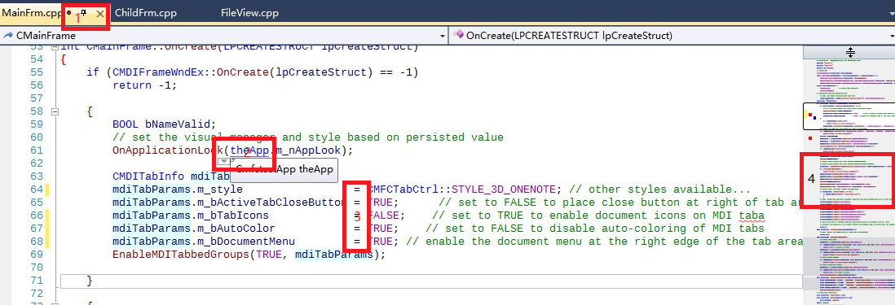The width and height of the screenshot is (895, 305).
Task: Click the '// other styles available...' comment
Action: [x=659, y=190]
